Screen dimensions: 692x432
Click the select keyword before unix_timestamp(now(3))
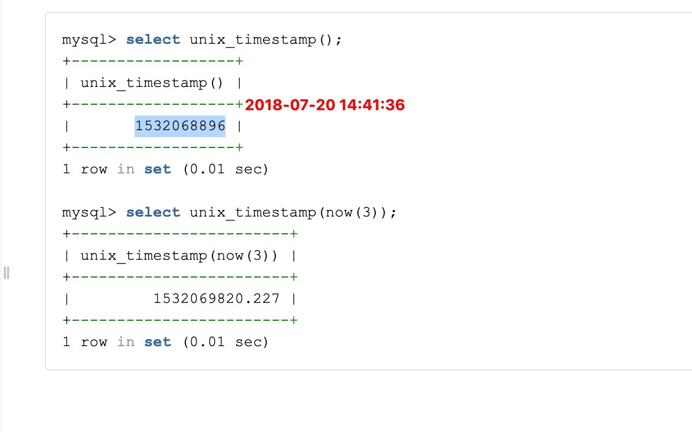tap(153, 213)
